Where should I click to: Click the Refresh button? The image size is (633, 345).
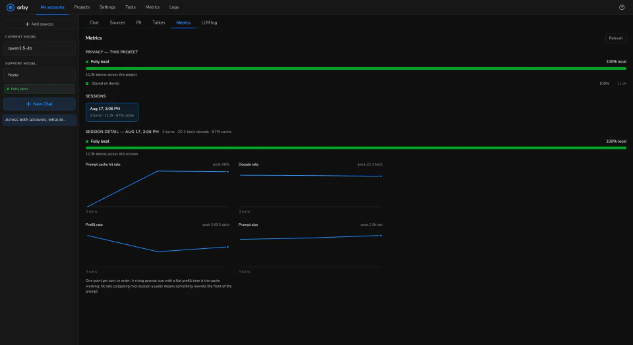click(x=616, y=38)
